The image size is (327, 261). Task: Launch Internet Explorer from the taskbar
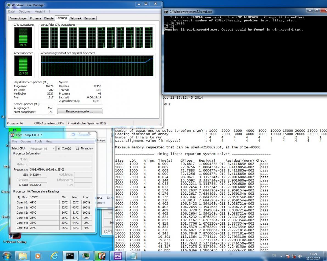pos(54,256)
